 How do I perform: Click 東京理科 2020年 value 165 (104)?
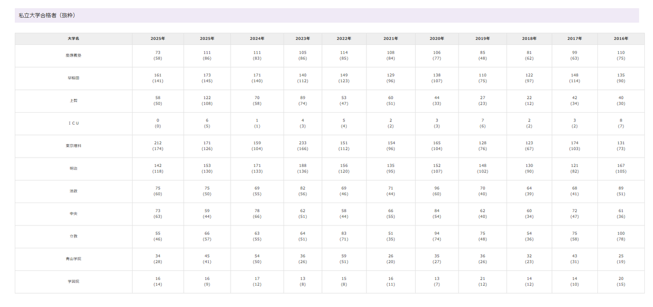coord(437,146)
